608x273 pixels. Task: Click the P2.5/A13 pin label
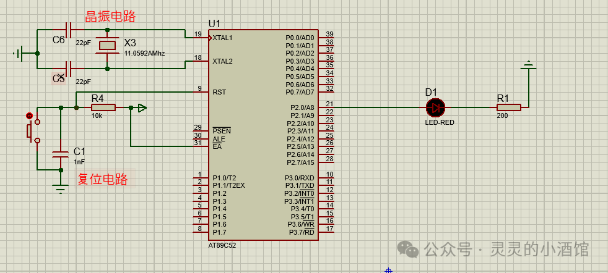[300, 146]
